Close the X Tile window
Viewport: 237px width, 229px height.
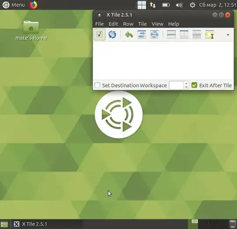[228, 15]
